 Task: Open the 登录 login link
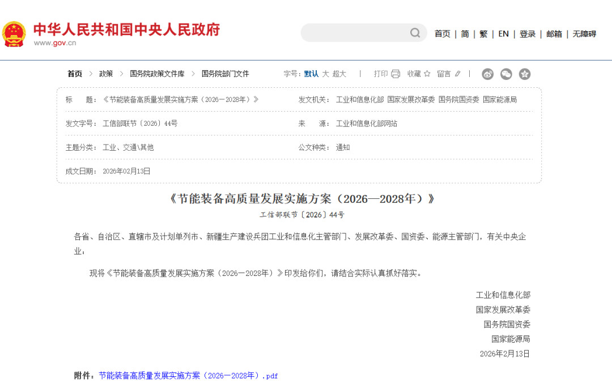click(x=527, y=34)
